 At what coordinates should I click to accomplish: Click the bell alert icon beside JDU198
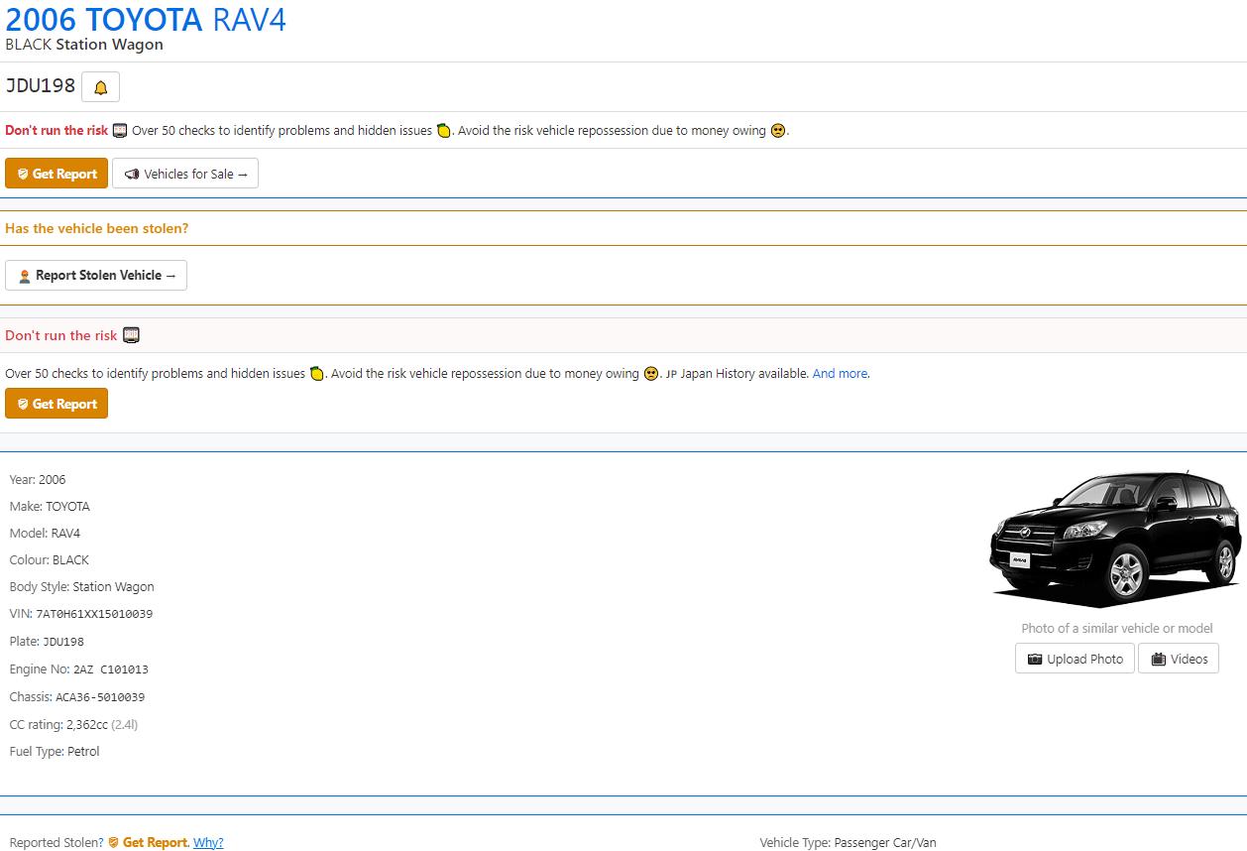click(x=100, y=87)
